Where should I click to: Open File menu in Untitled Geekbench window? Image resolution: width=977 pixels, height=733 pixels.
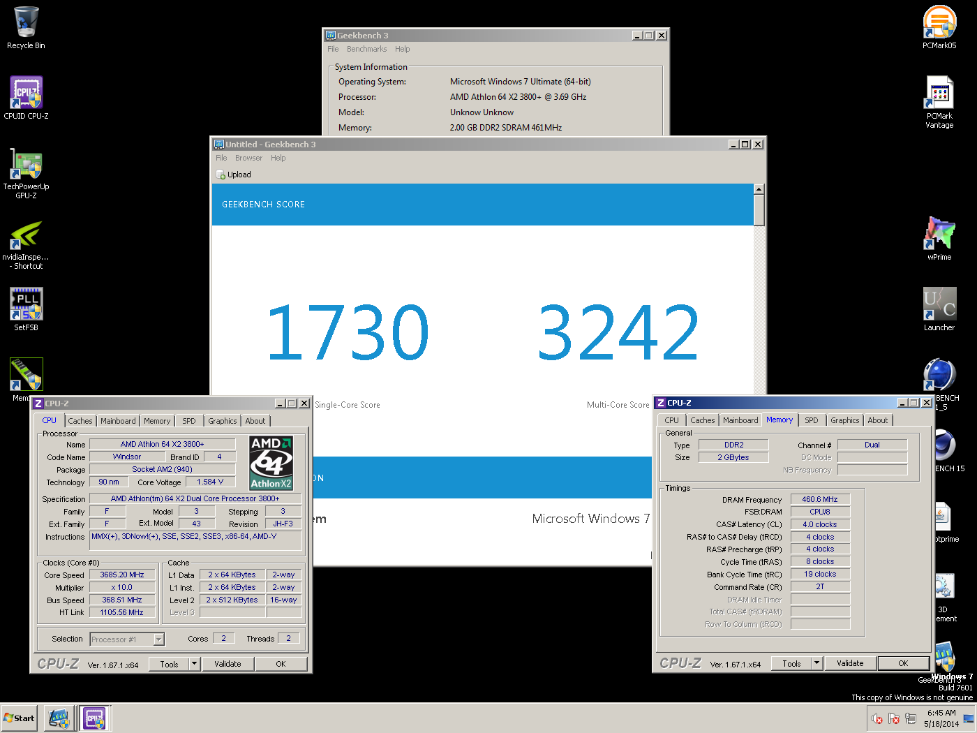point(221,158)
